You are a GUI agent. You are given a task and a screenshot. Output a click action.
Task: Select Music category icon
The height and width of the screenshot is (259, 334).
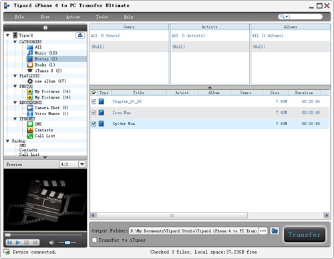(x=30, y=53)
